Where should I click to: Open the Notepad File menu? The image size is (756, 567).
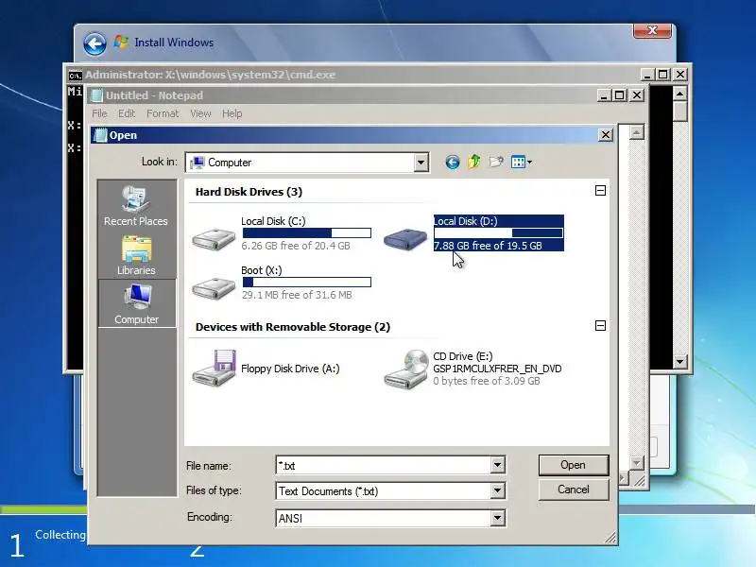click(99, 113)
